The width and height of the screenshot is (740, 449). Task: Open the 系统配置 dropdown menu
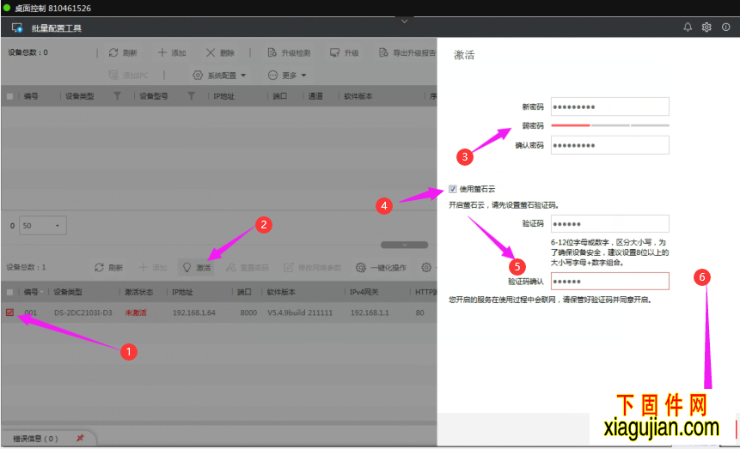pyautogui.click(x=219, y=76)
